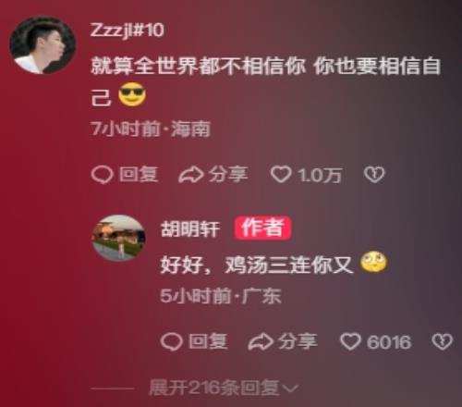Viewport: 462px width, 407px height.
Task: Like the reply with 6016 likes
Action: pos(350,341)
